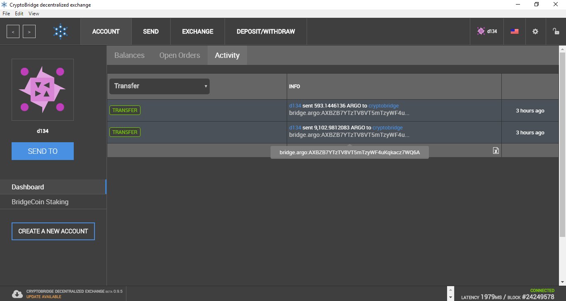Open the EXCHANGE section in top navigation
This screenshot has height=301, width=566.
click(x=198, y=31)
